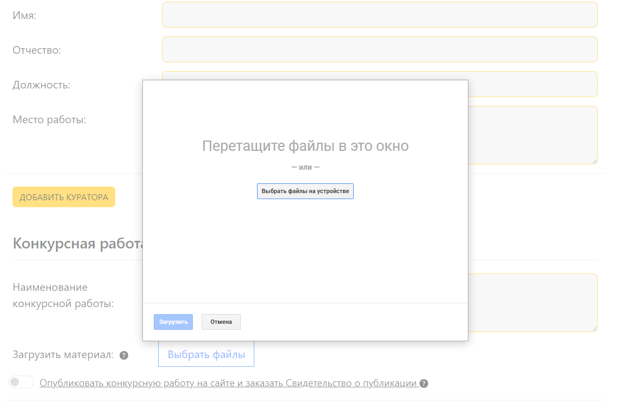Toggle the publish конкурсную работу switch
Image resolution: width=626 pixels, height=415 pixels.
(21, 382)
